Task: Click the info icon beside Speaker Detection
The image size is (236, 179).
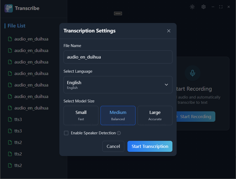Action: (119, 133)
